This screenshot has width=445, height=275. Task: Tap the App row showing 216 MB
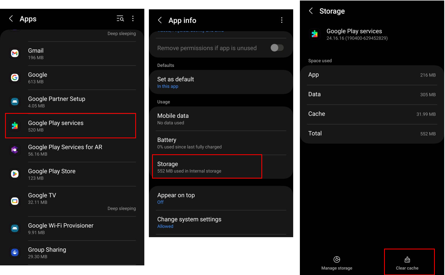(372, 75)
